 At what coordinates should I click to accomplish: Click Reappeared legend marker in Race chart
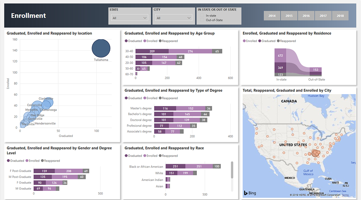160,156
